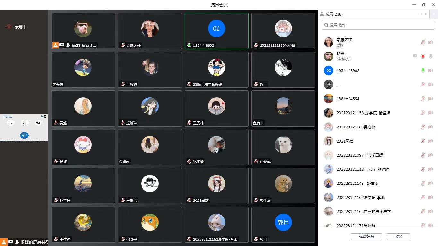Image resolution: width=438 pixels, height=246 pixels.
Task: Open the three-dot menu in the members panel
Action: coord(421,14)
